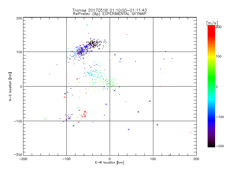The height and width of the screenshot is (173, 231).
Task: Click the title line "Tromsø 20170518 01:10:00-01:11:43"
Action: click(x=109, y=10)
